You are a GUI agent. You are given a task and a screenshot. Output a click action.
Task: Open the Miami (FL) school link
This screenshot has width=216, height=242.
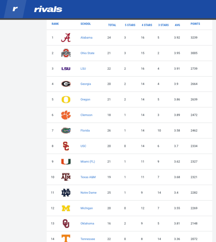click(88, 162)
